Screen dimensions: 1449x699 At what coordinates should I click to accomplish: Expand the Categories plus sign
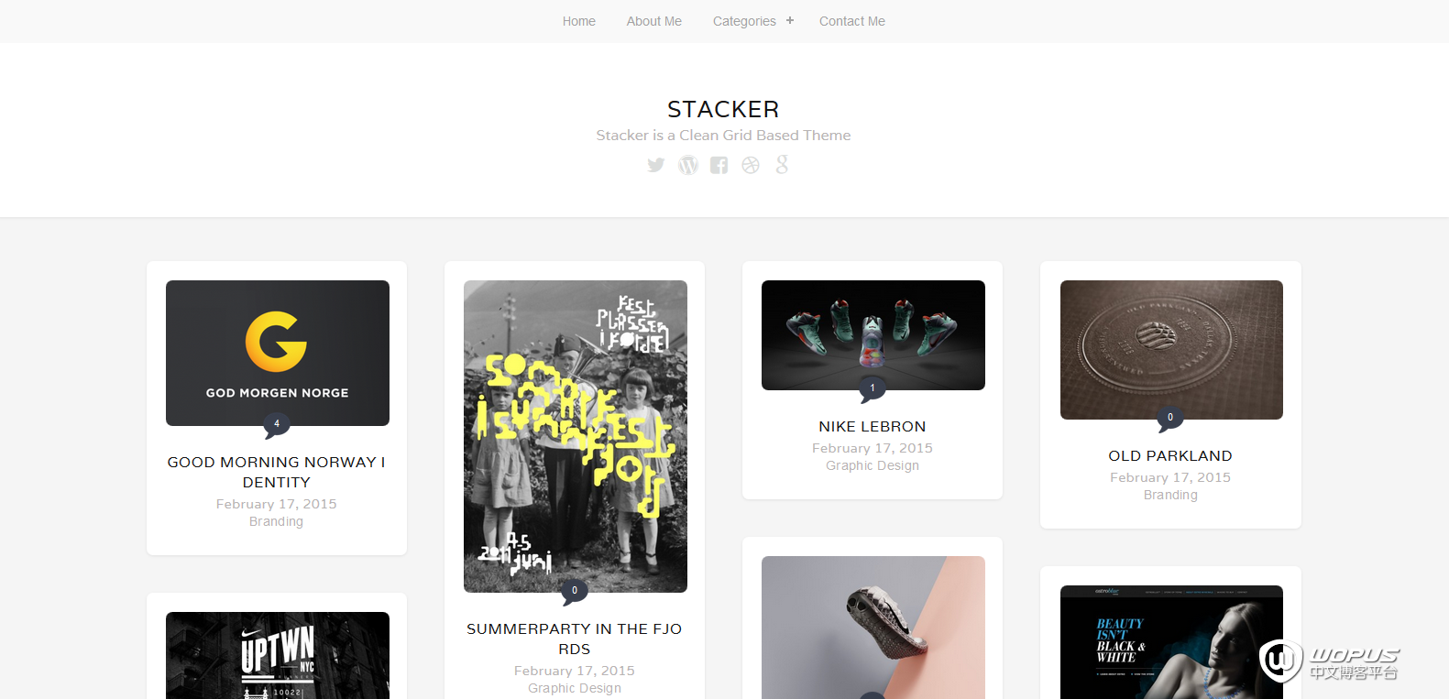[790, 20]
